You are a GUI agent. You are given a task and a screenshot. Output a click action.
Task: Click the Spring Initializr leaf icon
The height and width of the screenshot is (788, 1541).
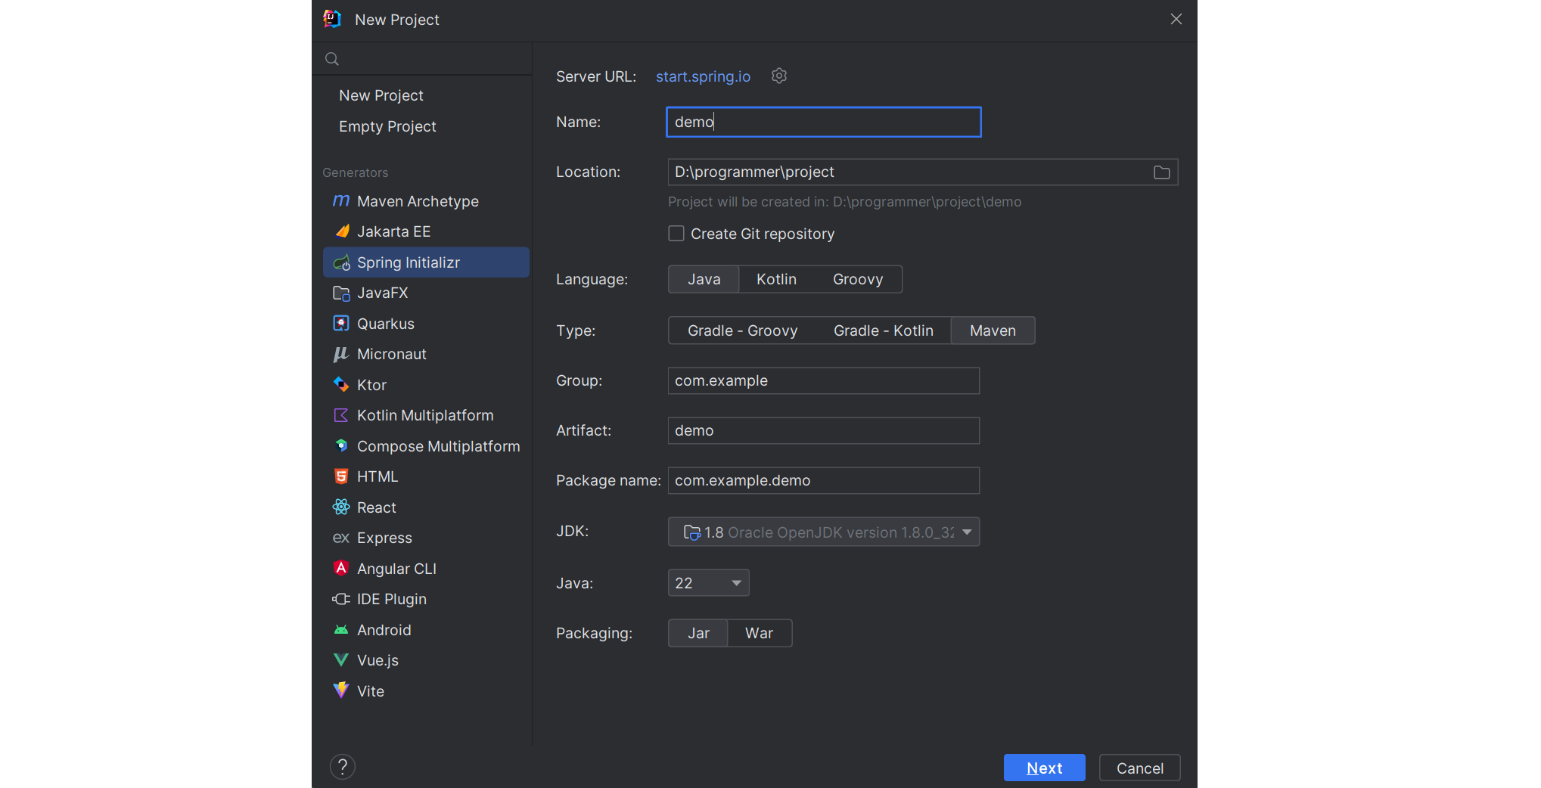(x=341, y=262)
